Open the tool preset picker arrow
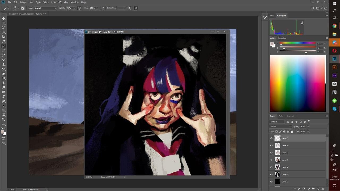The height and width of the screenshot is (191, 340). click(x=9, y=8)
